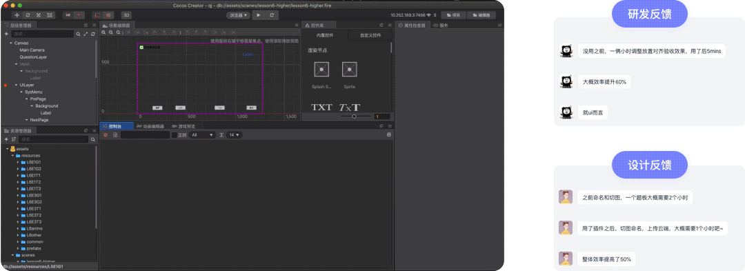Collapse the SysMenu node
745x271 pixels.
(x=21, y=92)
